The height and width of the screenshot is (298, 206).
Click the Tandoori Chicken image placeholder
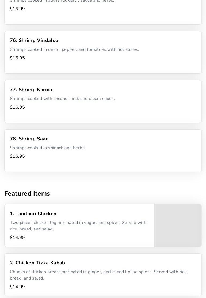(x=178, y=226)
